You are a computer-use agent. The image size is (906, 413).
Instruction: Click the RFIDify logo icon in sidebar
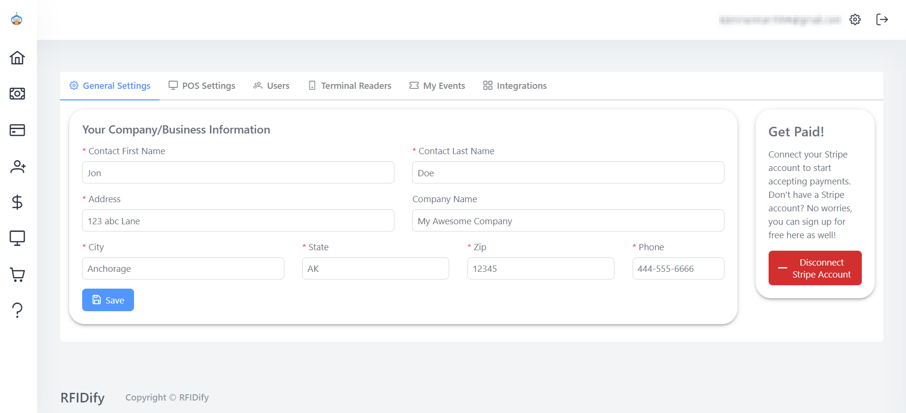(x=17, y=19)
